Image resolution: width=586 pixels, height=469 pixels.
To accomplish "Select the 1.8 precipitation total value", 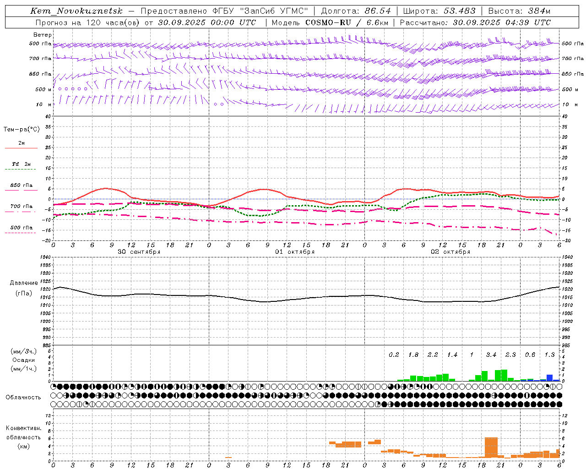I will (x=413, y=355).
